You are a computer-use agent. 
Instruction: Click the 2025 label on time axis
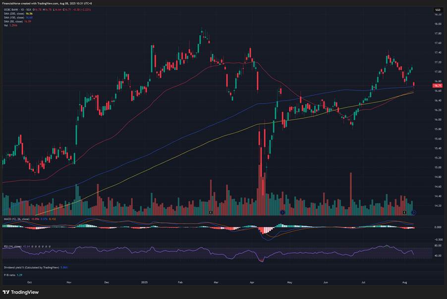pos(145,283)
